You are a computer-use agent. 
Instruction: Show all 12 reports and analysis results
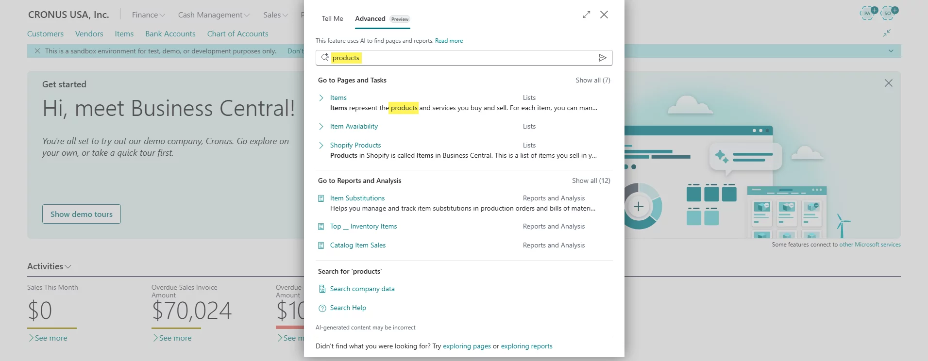pyautogui.click(x=591, y=180)
